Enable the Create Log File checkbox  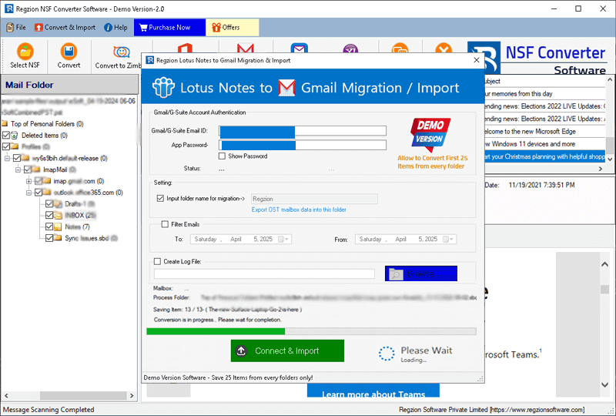[x=158, y=262]
